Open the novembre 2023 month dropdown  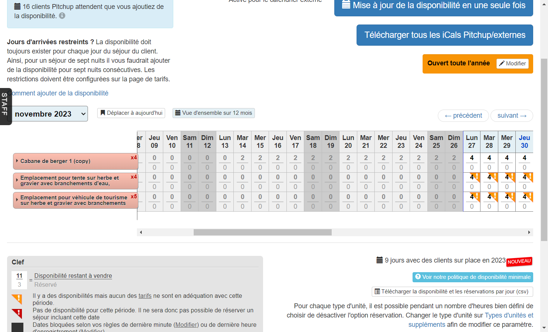click(50, 114)
